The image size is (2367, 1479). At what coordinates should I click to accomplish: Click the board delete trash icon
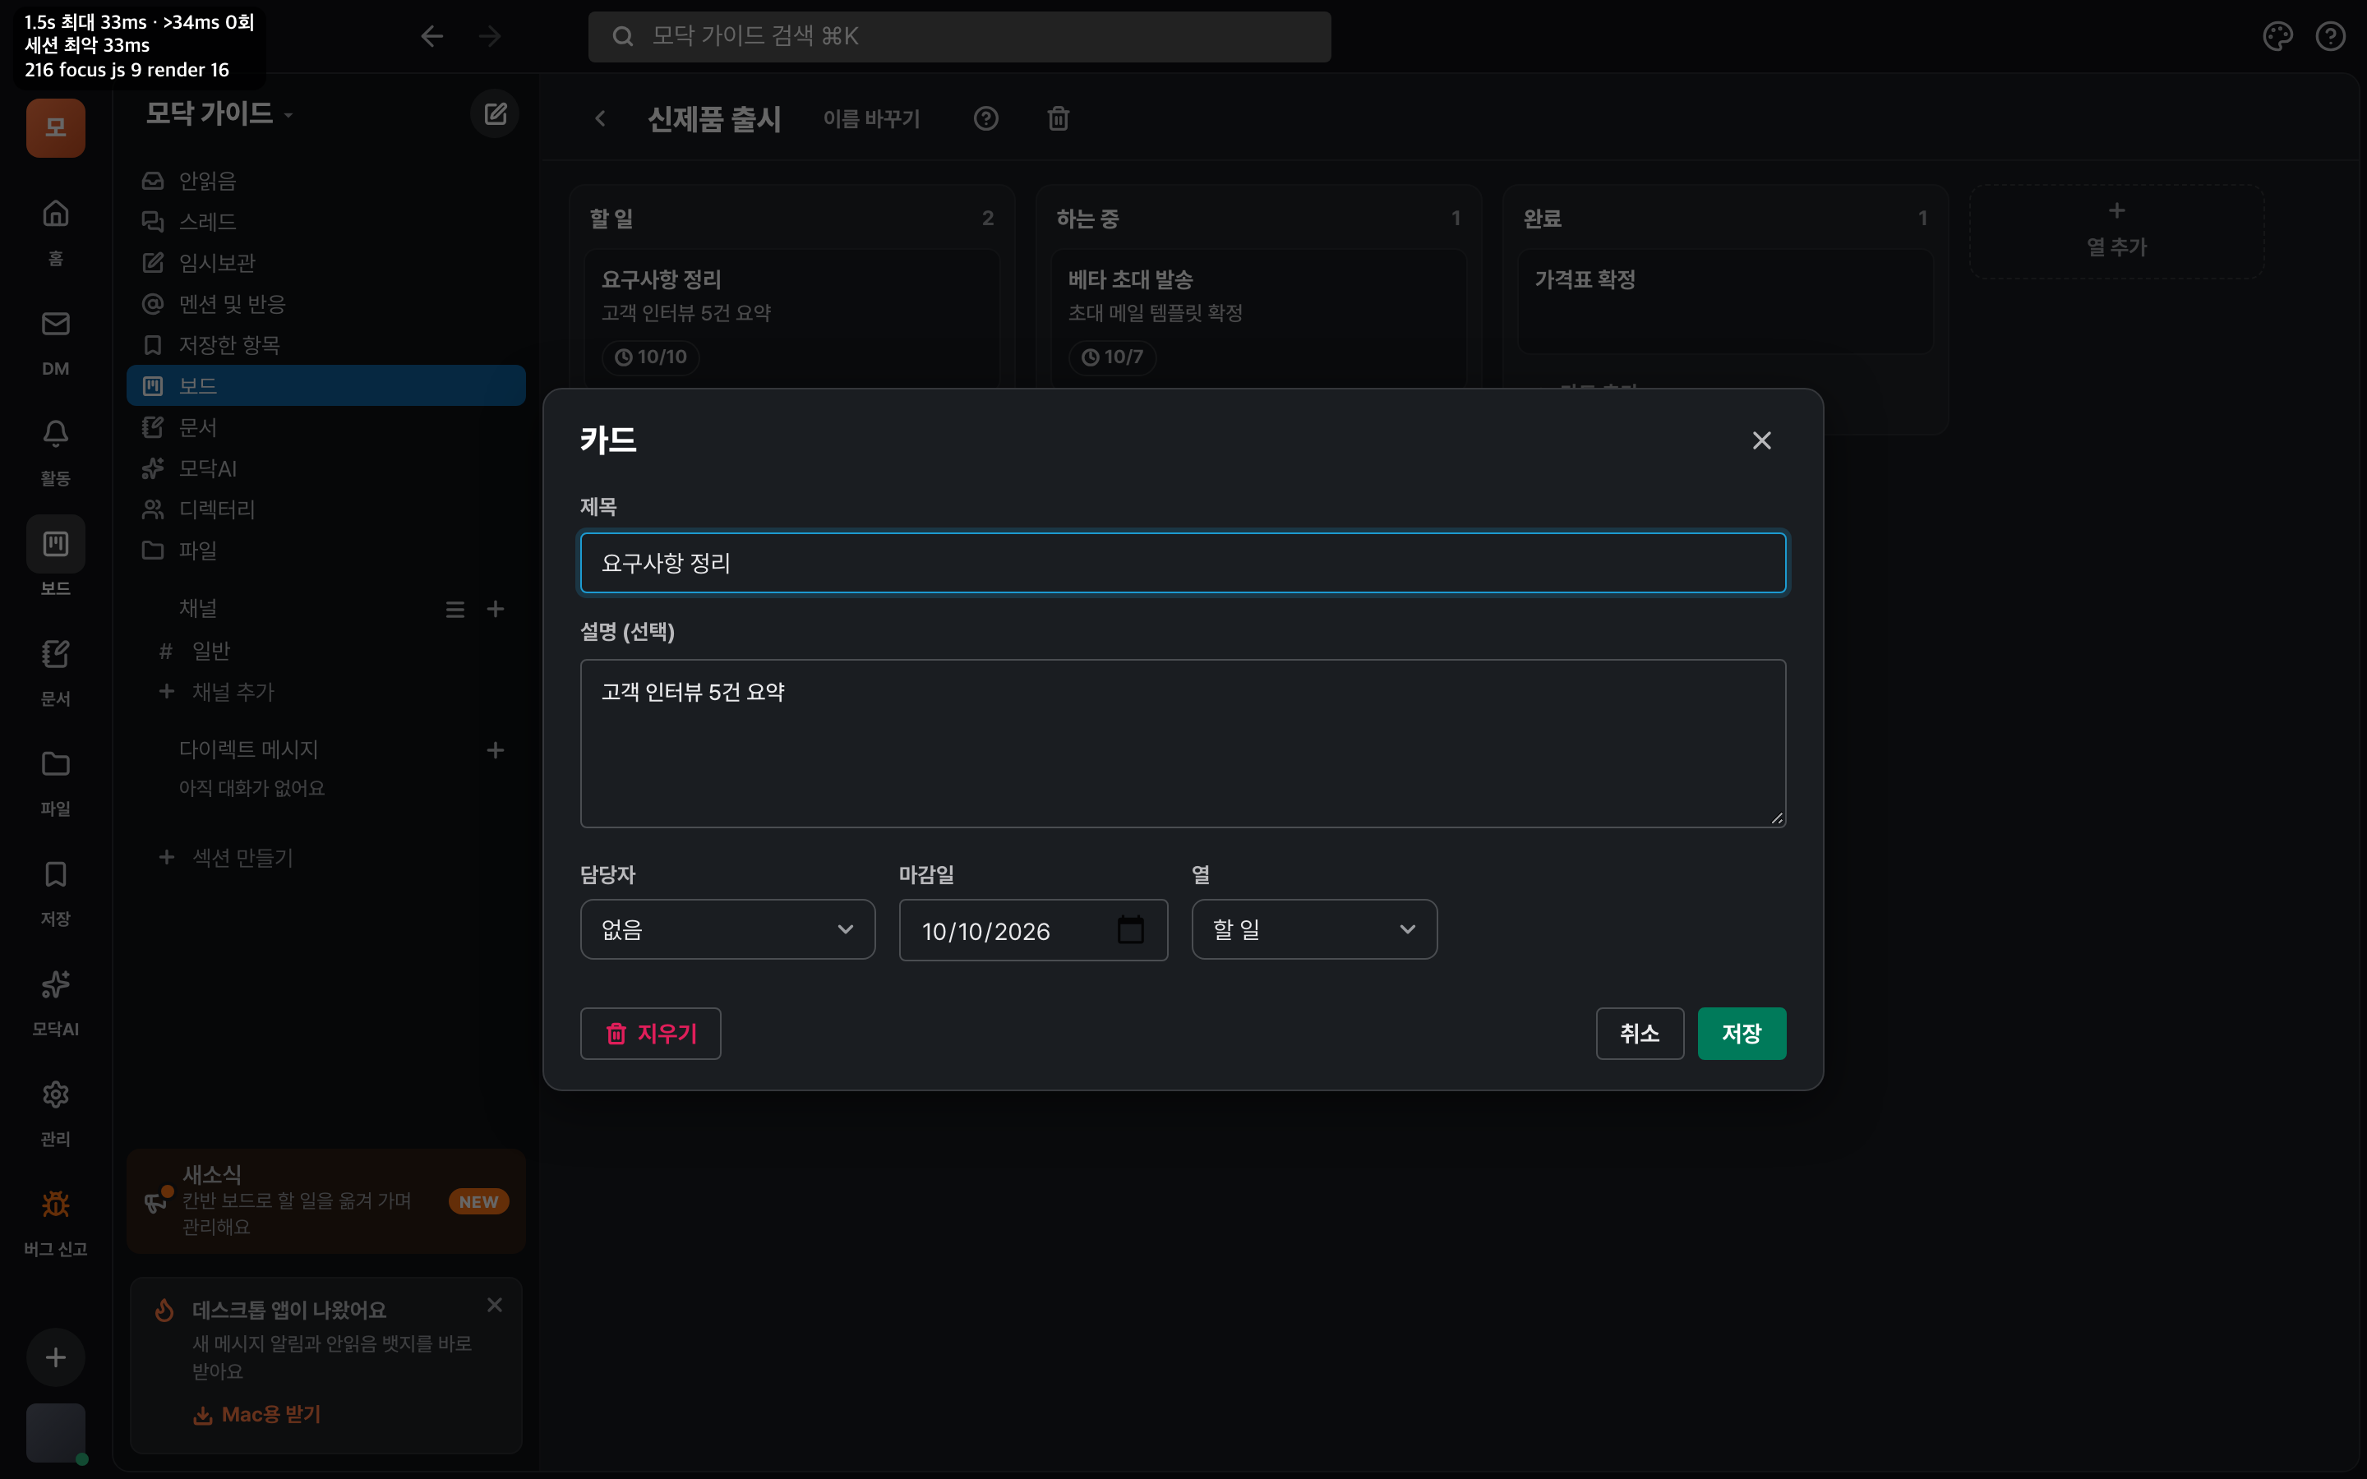[1057, 118]
